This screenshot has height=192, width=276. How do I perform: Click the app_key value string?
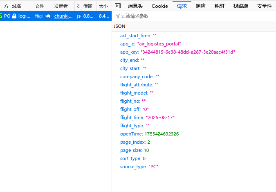(x=188, y=52)
